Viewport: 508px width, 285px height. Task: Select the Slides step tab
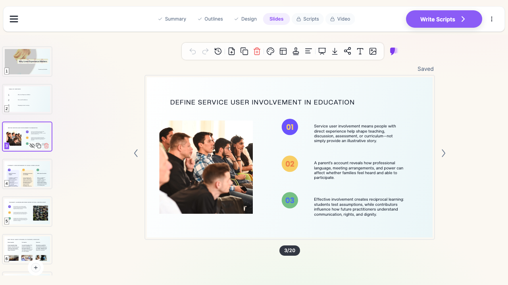click(276, 19)
